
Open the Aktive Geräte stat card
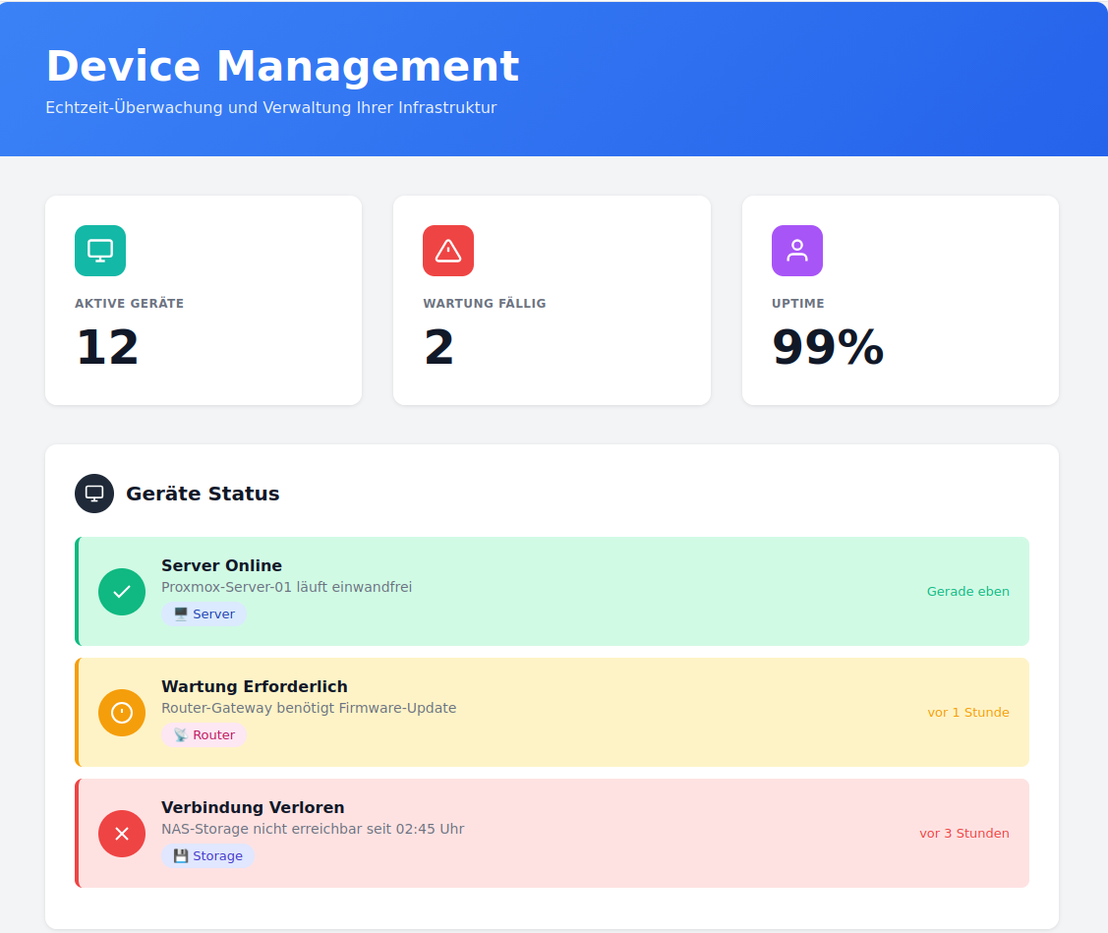[203, 300]
